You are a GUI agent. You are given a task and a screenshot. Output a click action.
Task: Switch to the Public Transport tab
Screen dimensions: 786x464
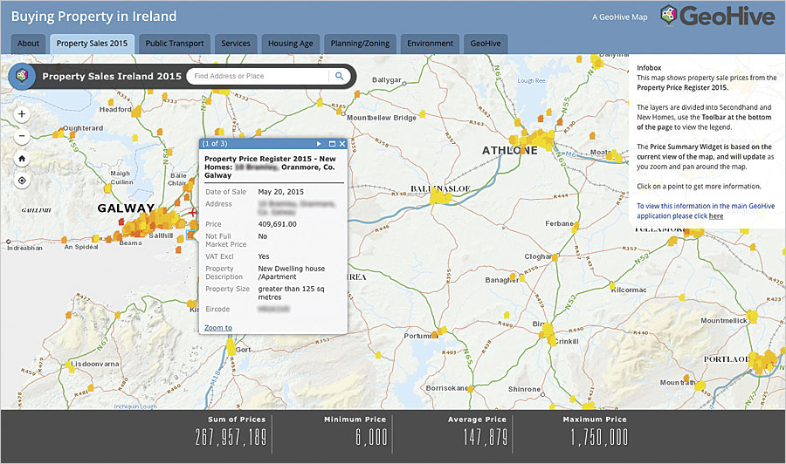point(175,44)
